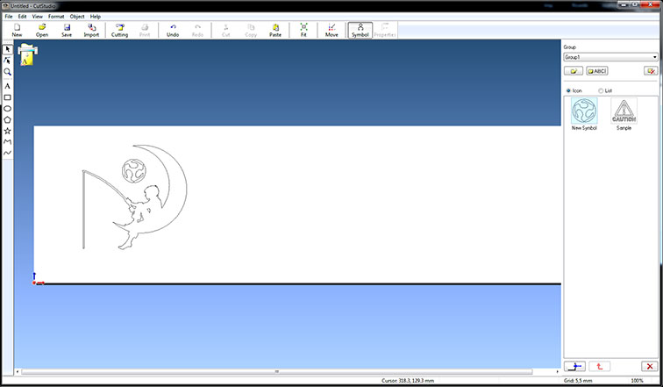Click the round ball symbol on canvas
Image resolution: width=663 pixels, height=387 pixels.
coord(134,171)
